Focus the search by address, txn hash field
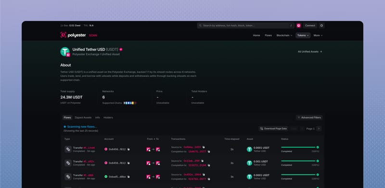Viewport: 385px width, 188px height. (245, 25)
